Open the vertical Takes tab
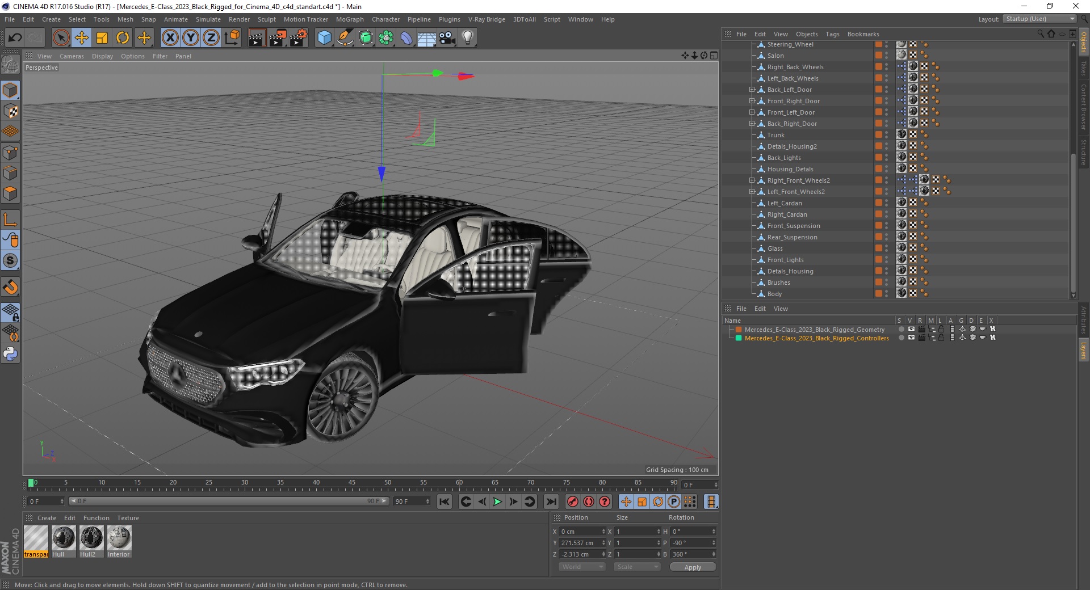 [1083, 68]
